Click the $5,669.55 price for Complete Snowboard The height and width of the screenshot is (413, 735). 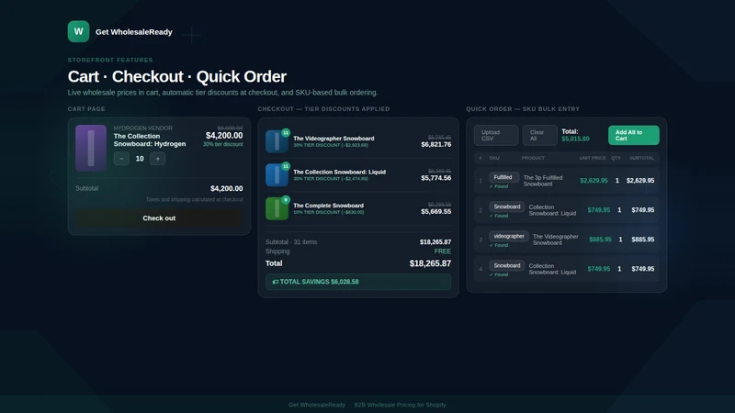(435, 212)
